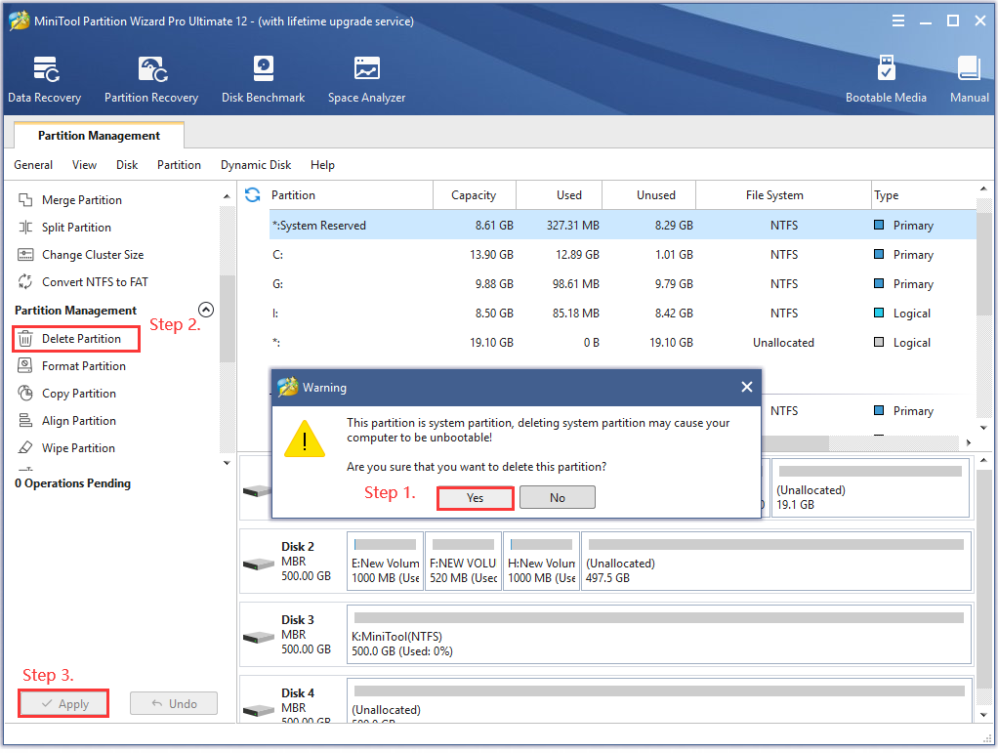Image resolution: width=998 pixels, height=753 pixels.
Task: Open the Help menu
Action: coord(322,165)
